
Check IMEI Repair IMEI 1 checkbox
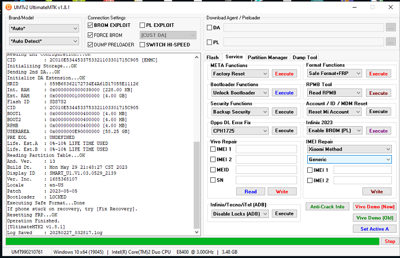click(310, 170)
